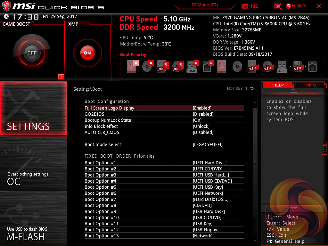Click the UEFI CD/DVD boot priority icon

click(147, 67)
